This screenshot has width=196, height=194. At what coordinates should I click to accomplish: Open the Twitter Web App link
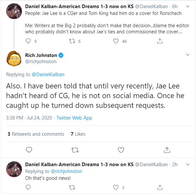(74, 118)
